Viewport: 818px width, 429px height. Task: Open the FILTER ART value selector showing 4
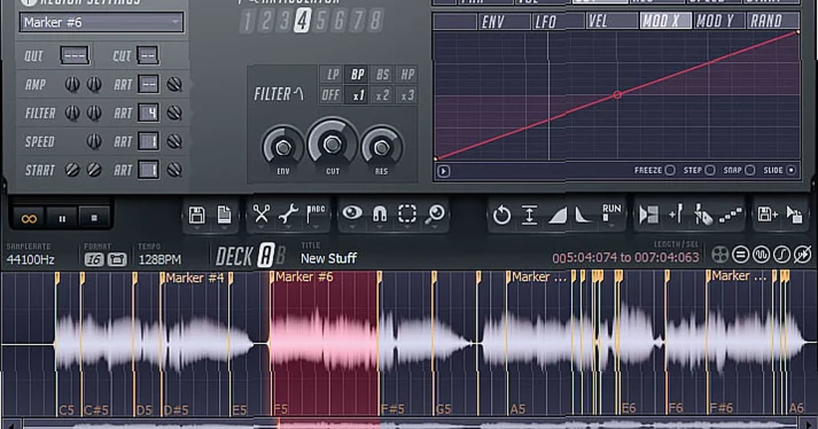(147, 113)
